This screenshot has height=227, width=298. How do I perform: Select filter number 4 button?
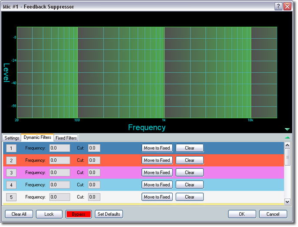point(11,185)
